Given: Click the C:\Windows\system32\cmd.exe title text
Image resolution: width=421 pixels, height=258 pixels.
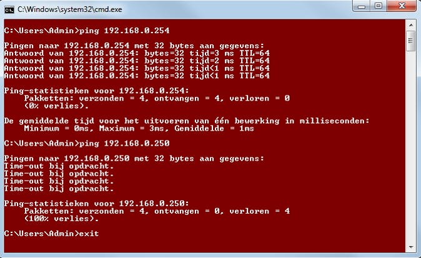Looking at the screenshot, I should [x=70, y=9].
